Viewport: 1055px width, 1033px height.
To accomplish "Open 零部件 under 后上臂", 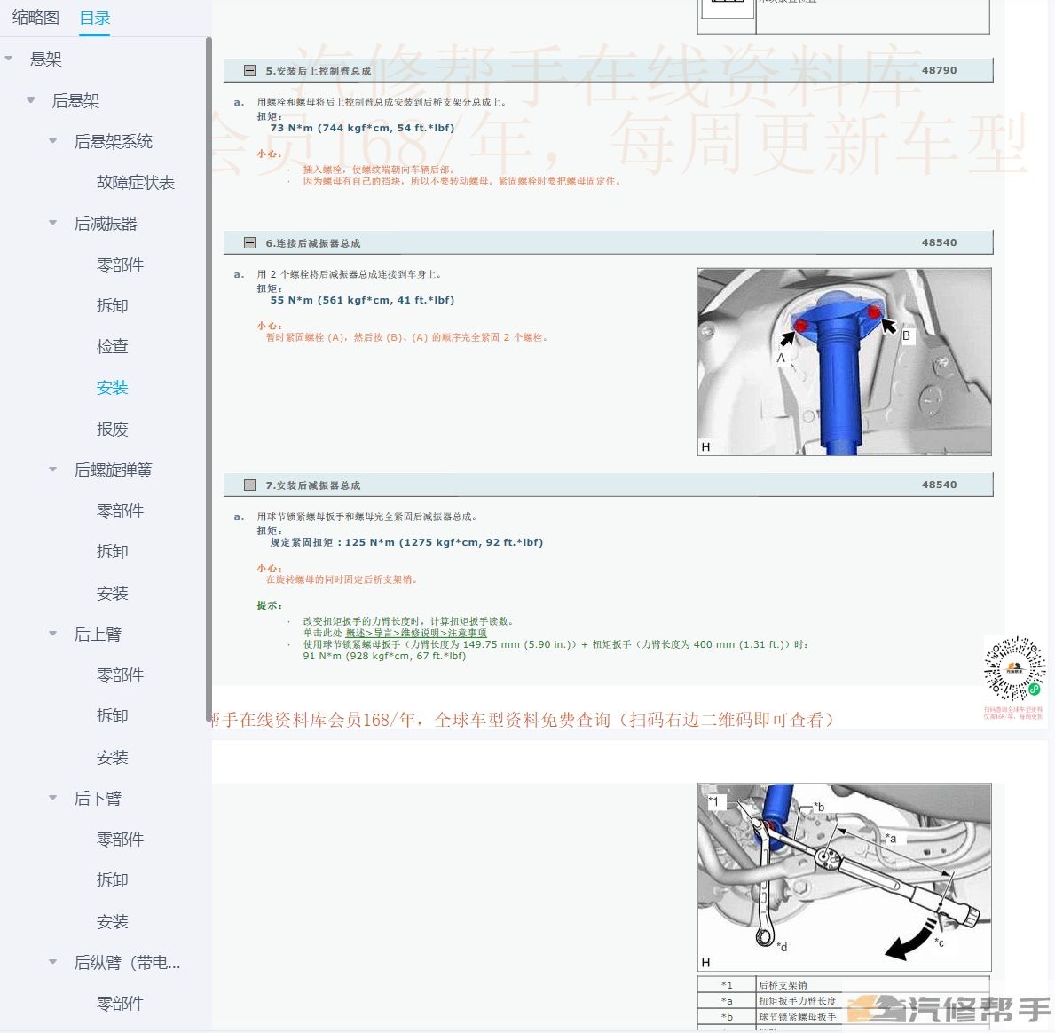I will coord(120,675).
